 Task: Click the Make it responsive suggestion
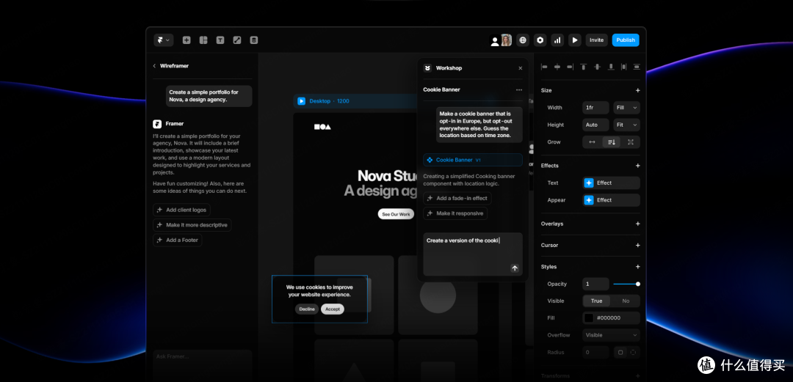455,213
